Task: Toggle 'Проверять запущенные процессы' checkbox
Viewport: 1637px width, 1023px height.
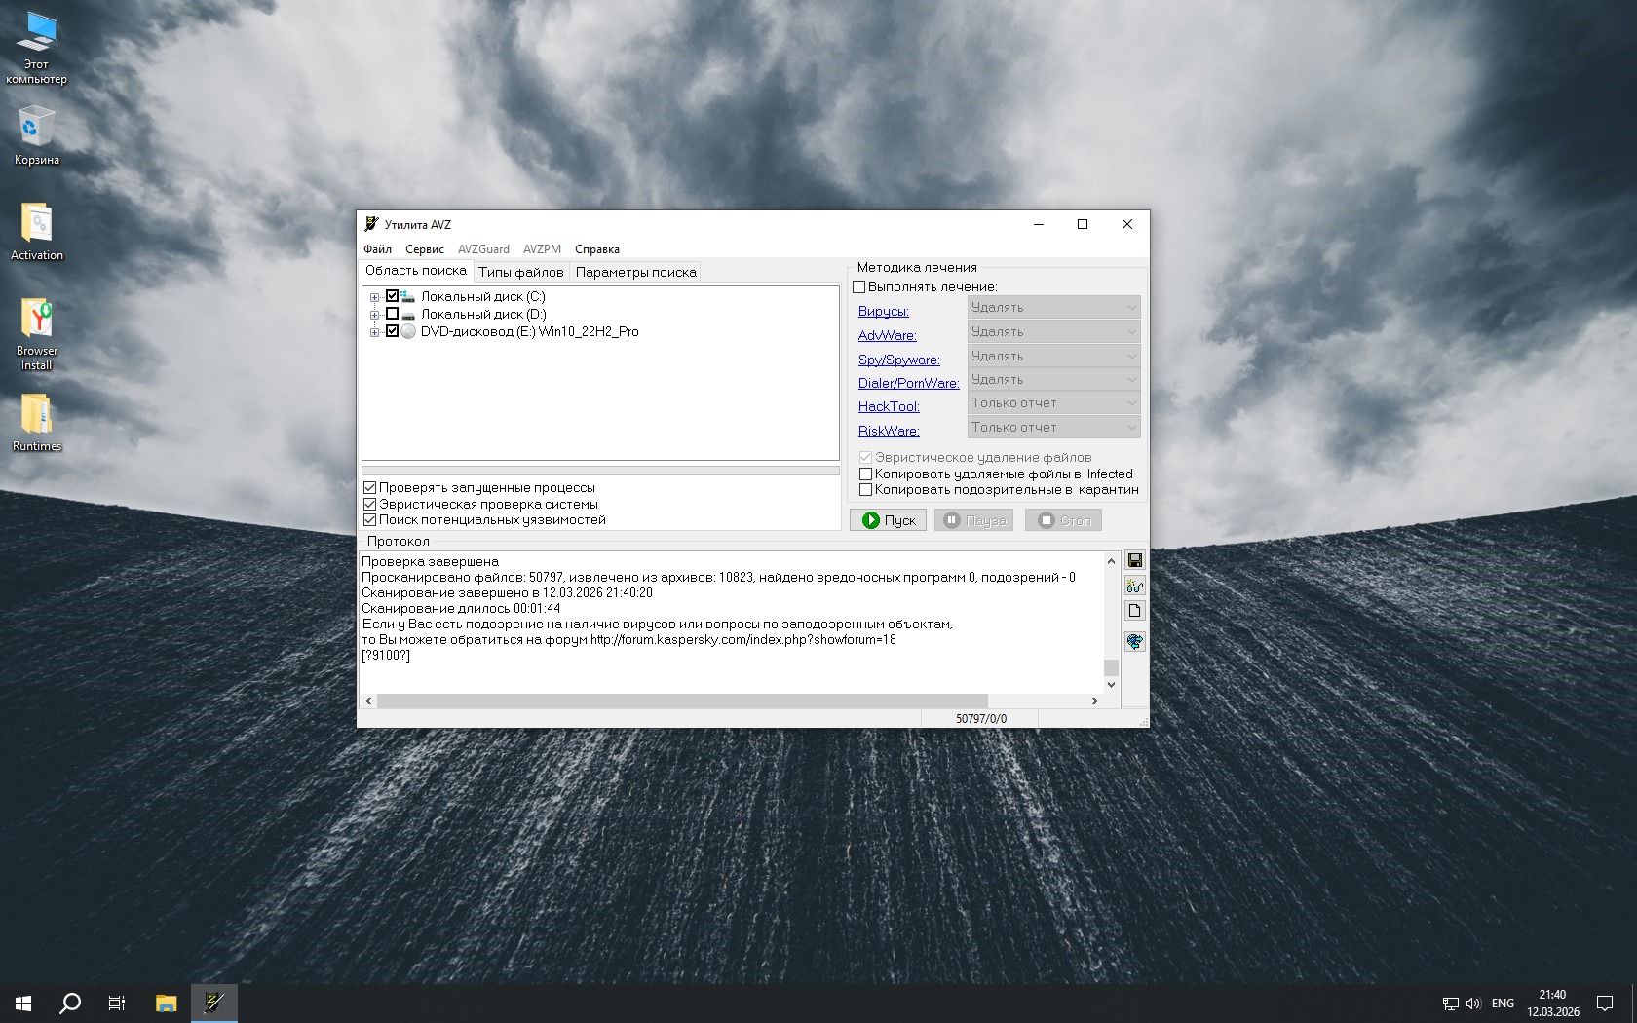Action: coord(370,488)
